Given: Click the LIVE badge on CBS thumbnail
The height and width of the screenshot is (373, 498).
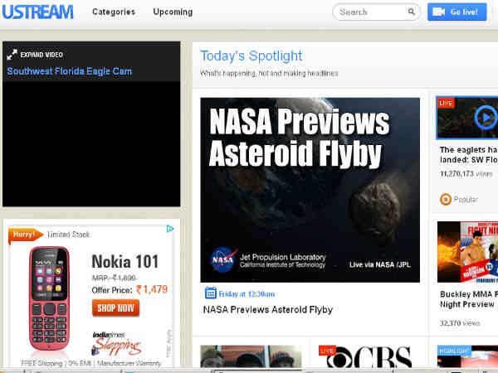Looking at the screenshot, I should (327, 351).
